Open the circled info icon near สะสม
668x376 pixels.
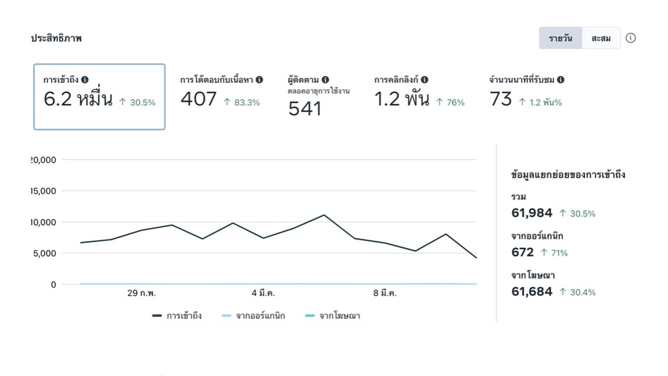click(x=630, y=38)
